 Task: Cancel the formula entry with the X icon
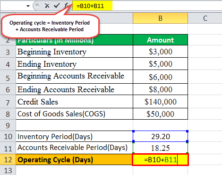coord(47,6)
